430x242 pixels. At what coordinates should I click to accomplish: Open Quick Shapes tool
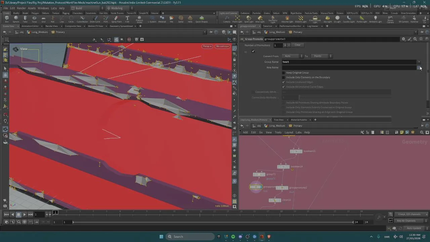click(202, 19)
